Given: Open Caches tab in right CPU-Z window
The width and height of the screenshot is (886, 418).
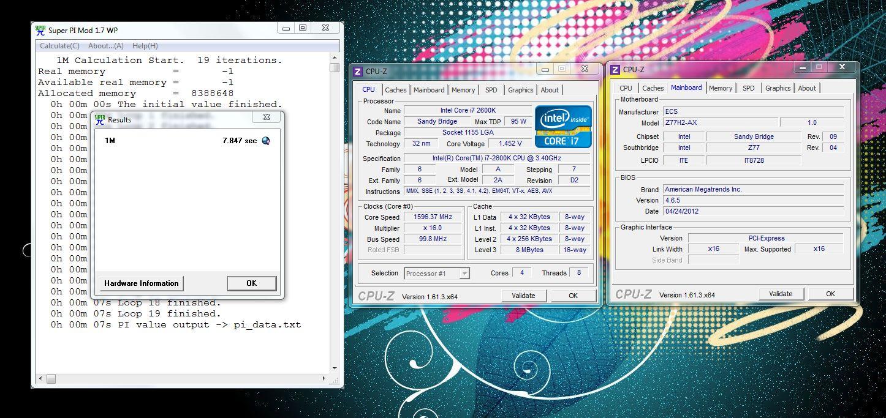Looking at the screenshot, I should click(x=653, y=88).
